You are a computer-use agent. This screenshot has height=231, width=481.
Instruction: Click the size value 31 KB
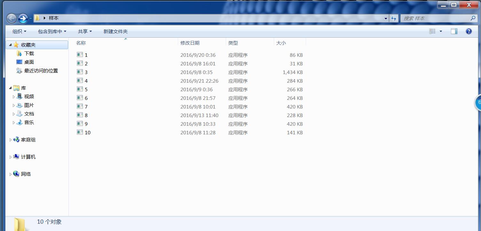coord(296,64)
